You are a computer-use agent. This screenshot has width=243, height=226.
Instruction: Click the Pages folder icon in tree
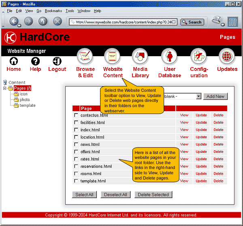tap(11, 88)
